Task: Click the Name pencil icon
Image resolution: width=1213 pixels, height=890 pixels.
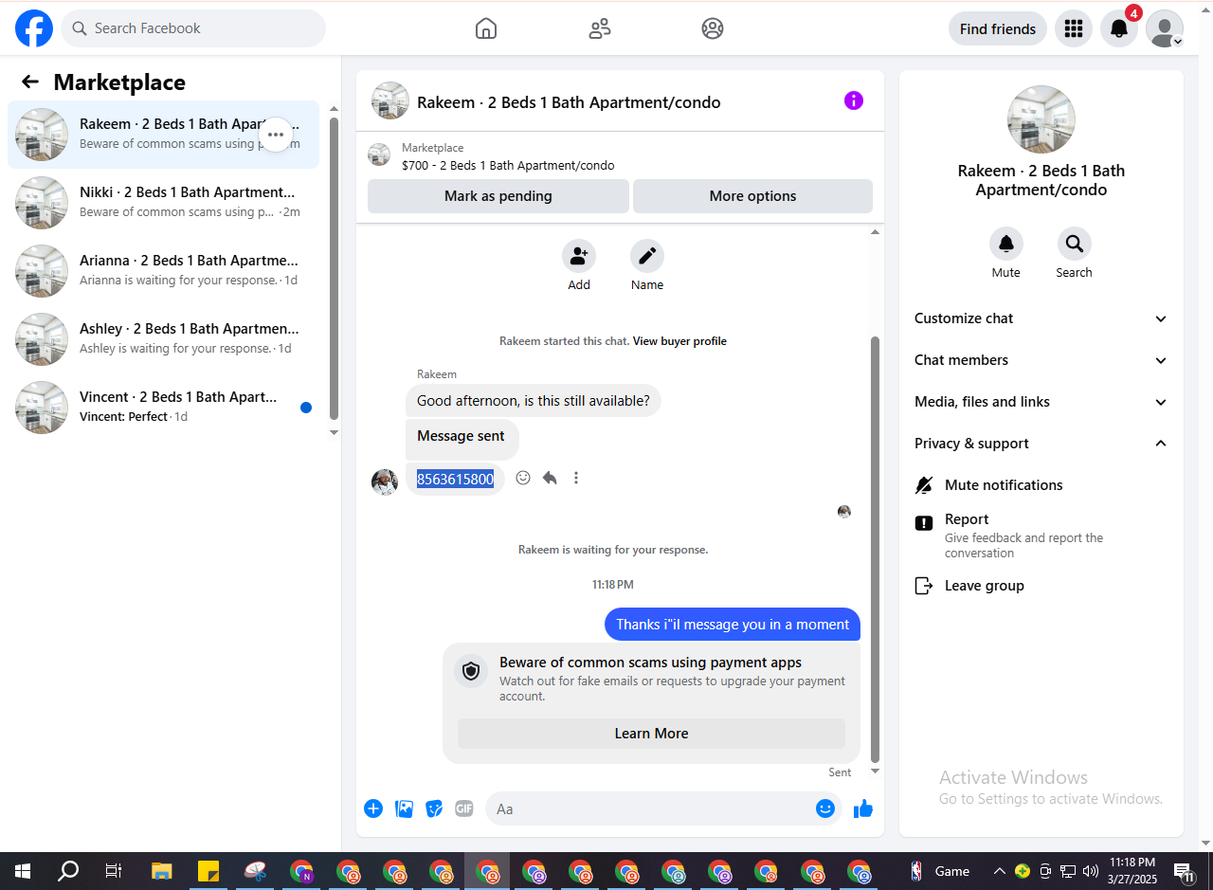Action: 647,256
